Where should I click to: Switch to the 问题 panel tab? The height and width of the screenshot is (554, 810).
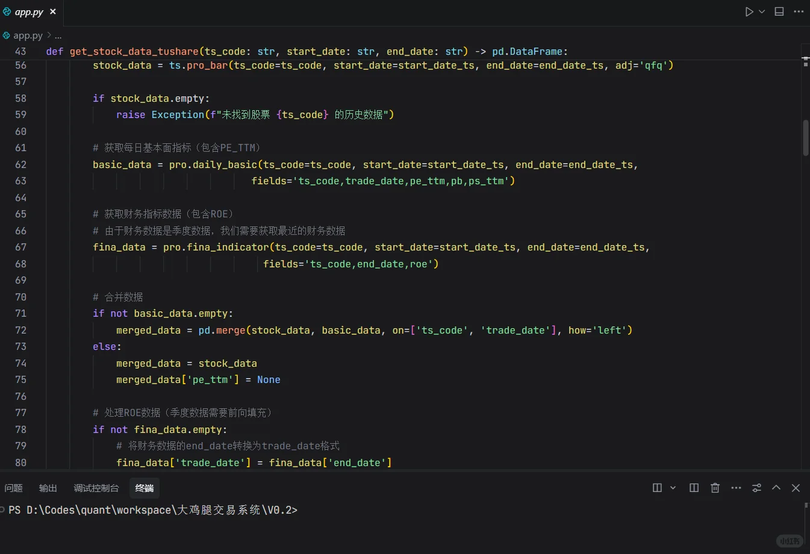tap(13, 488)
